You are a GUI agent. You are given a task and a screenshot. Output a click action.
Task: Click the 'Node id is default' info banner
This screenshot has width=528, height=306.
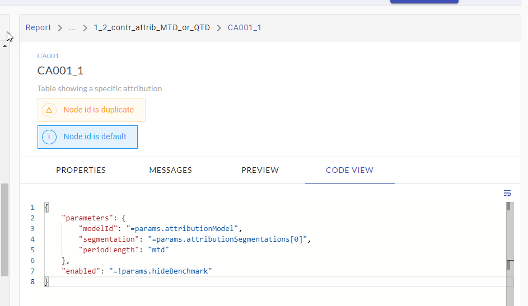[x=95, y=137]
